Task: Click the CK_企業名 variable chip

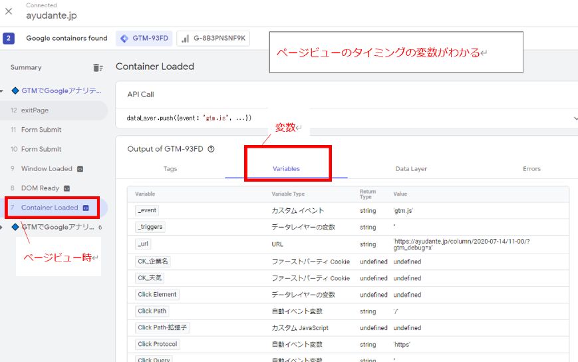Action: click(152, 262)
